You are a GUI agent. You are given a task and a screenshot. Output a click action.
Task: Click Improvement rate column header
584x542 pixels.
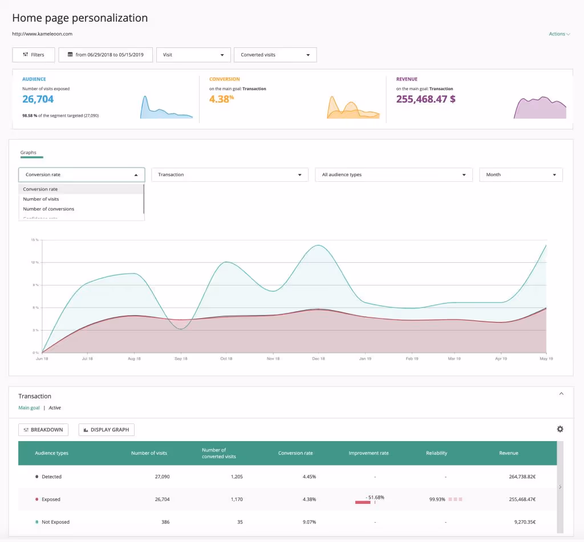click(368, 454)
